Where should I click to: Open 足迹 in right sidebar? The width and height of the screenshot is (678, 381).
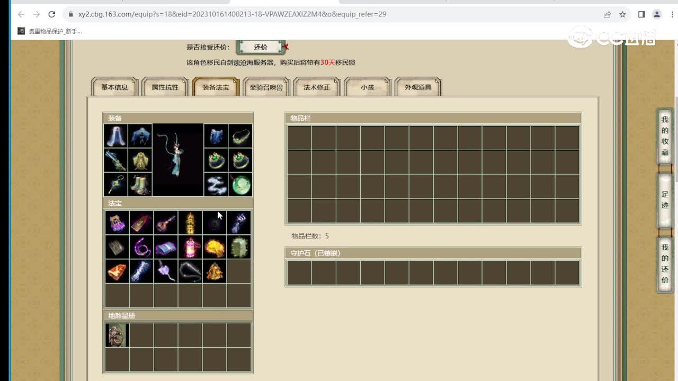click(x=665, y=200)
